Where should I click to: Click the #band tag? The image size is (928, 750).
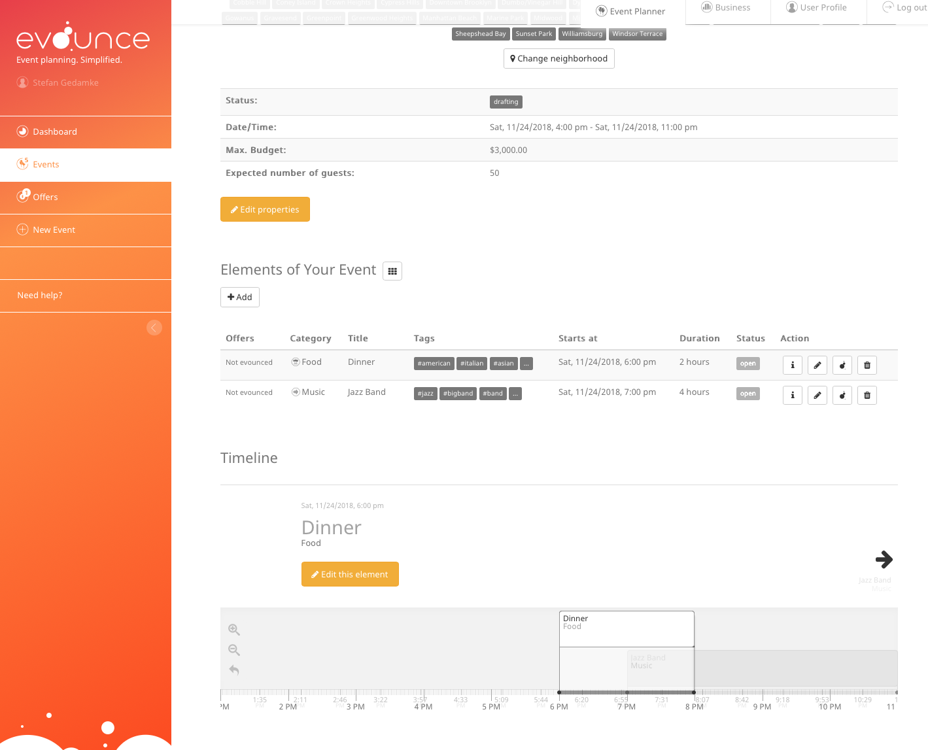click(493, 394)
